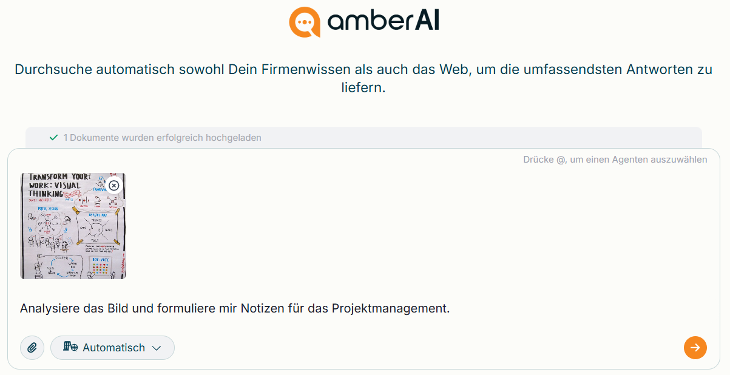The image size is (730, 375).
Task: Open the Automatisch search mode dropdown
Action: pos(112,348)
